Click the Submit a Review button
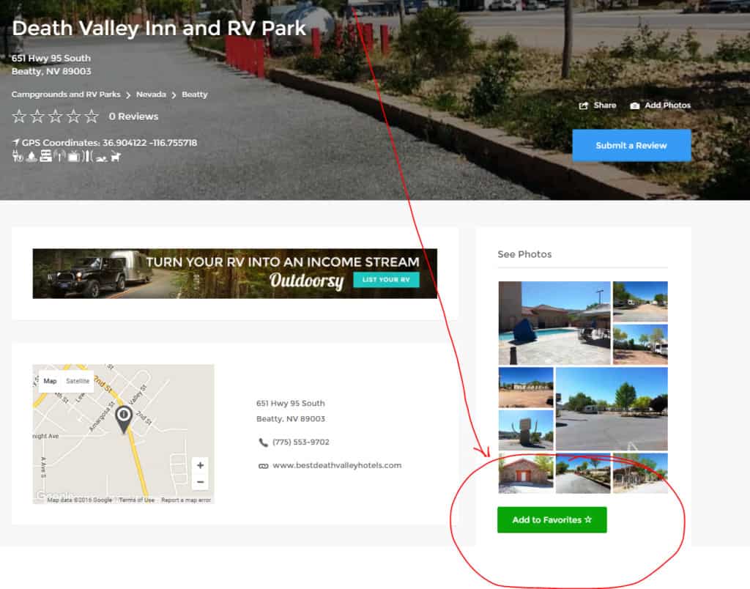 tap(631, 146)
